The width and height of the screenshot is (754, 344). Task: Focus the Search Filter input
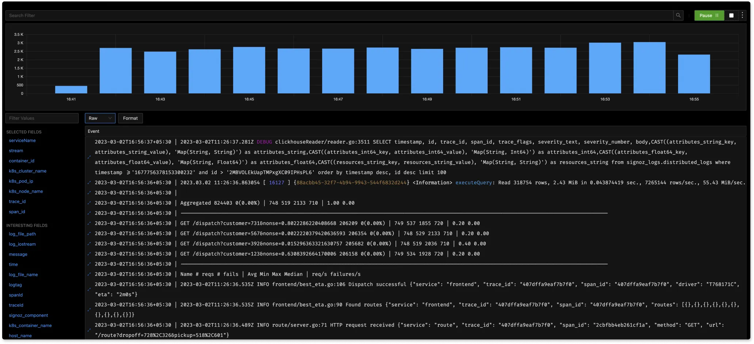coord(339,15)
